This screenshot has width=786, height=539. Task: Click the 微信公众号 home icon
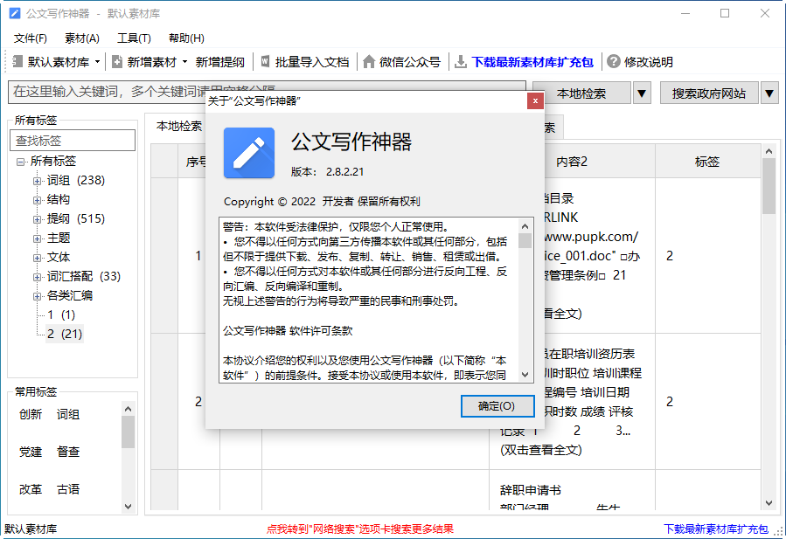tap(369, 62)
